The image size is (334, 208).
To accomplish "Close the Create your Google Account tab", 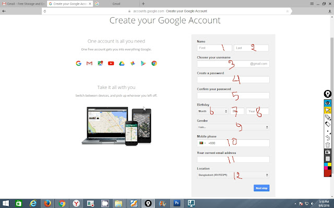I will click(x=90, y=4).
